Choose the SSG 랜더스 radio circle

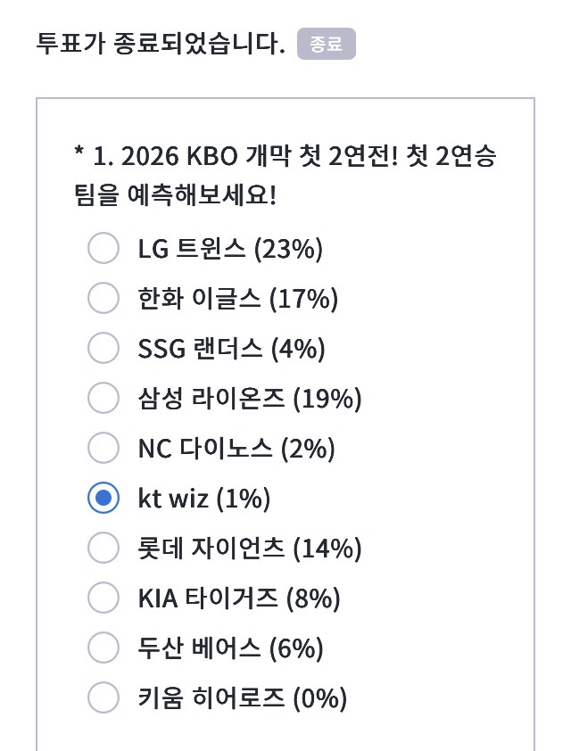(103, 349)
